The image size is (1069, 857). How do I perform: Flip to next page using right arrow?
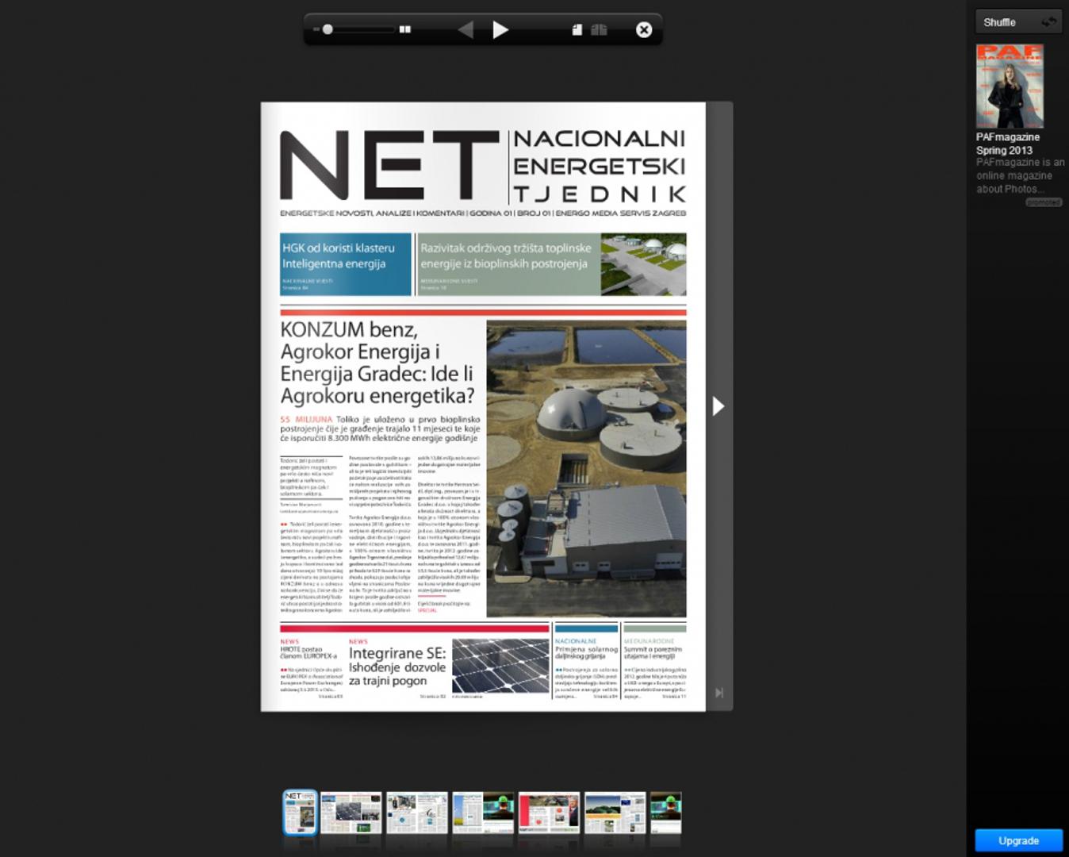(x=718, y=406)
